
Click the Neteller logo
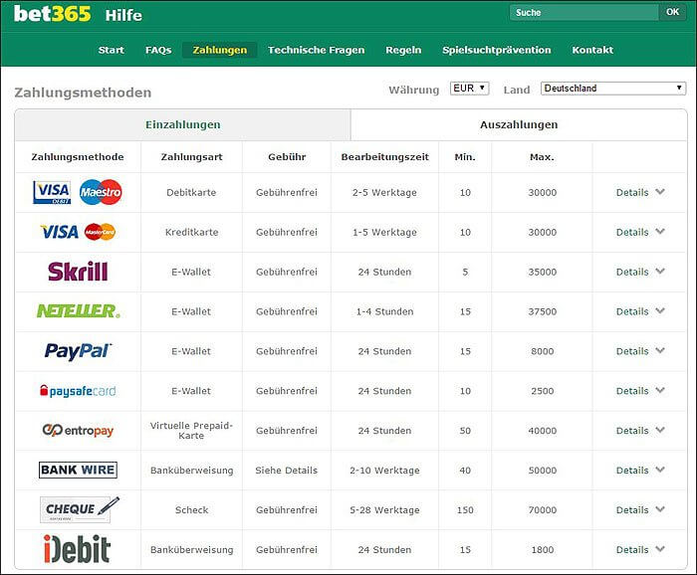coord(79,311)
